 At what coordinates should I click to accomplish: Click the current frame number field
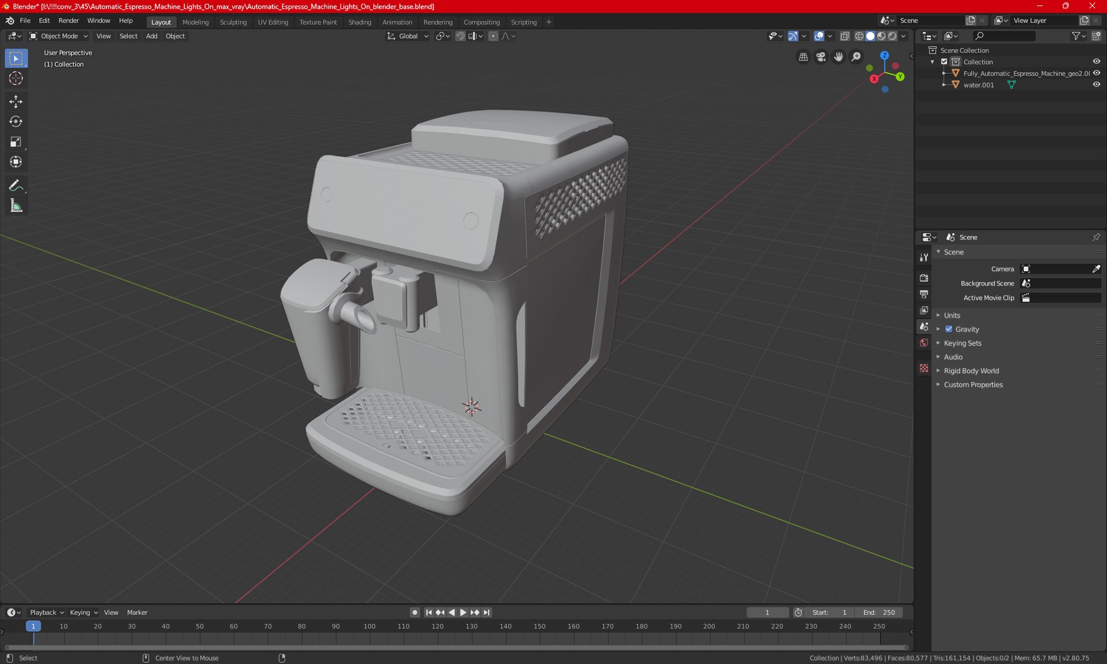tap(768, 612)
